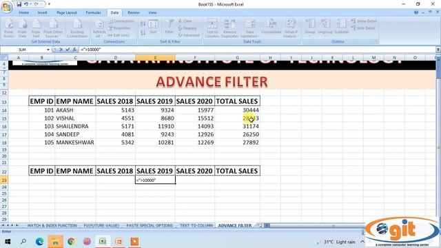441x248 pixels.
Task: Switch to the View tab
Action: 152,12
